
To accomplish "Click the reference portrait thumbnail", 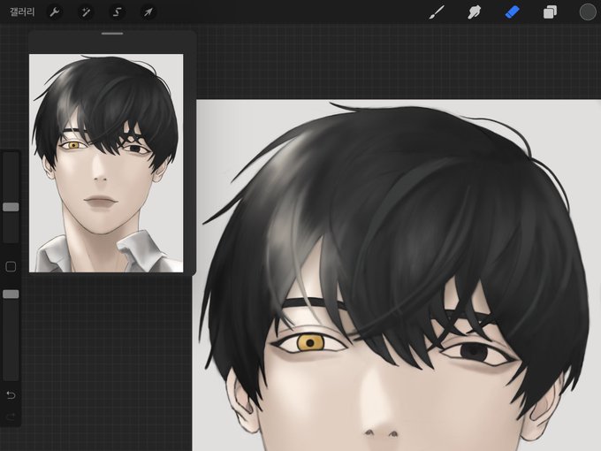I will pos(106,164).
